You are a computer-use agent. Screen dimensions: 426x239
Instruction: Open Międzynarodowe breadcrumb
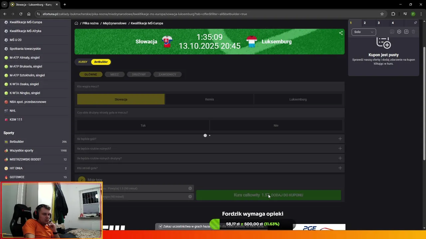tap(114, 23)
